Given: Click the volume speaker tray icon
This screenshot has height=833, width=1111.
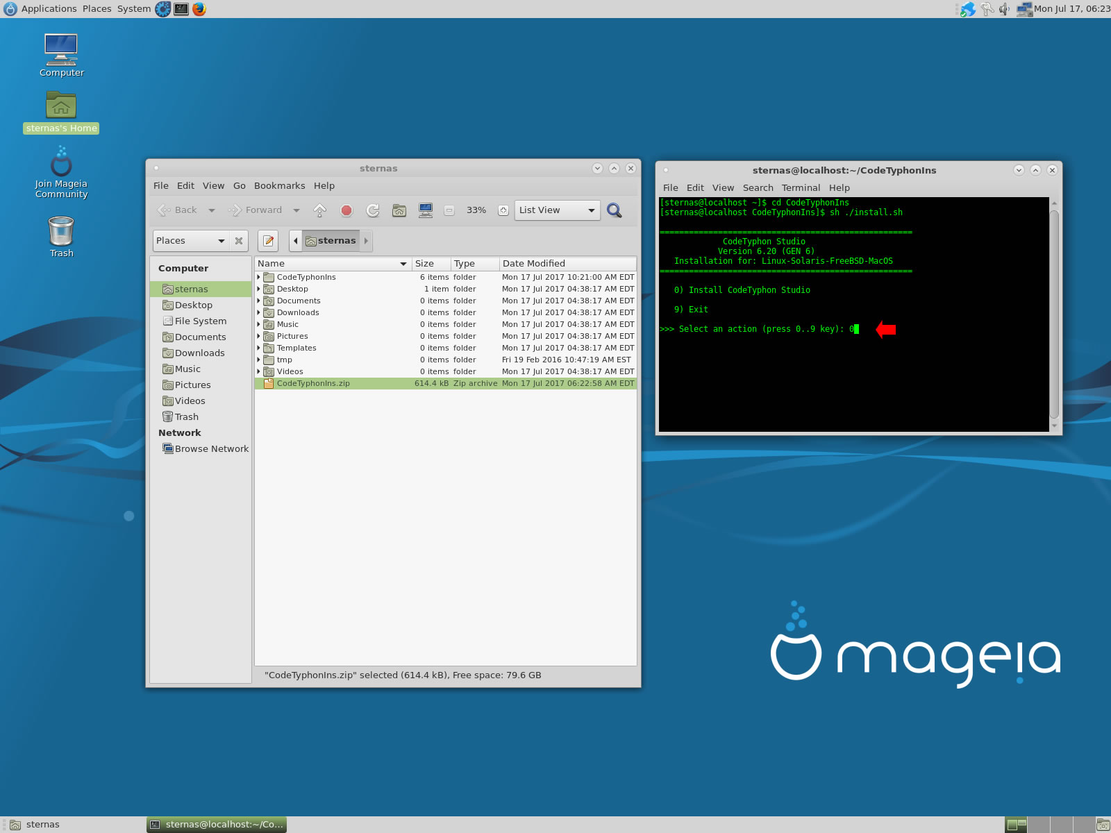Looking at the screenshot, I should pyautogui.click(x=1005, y=9).
